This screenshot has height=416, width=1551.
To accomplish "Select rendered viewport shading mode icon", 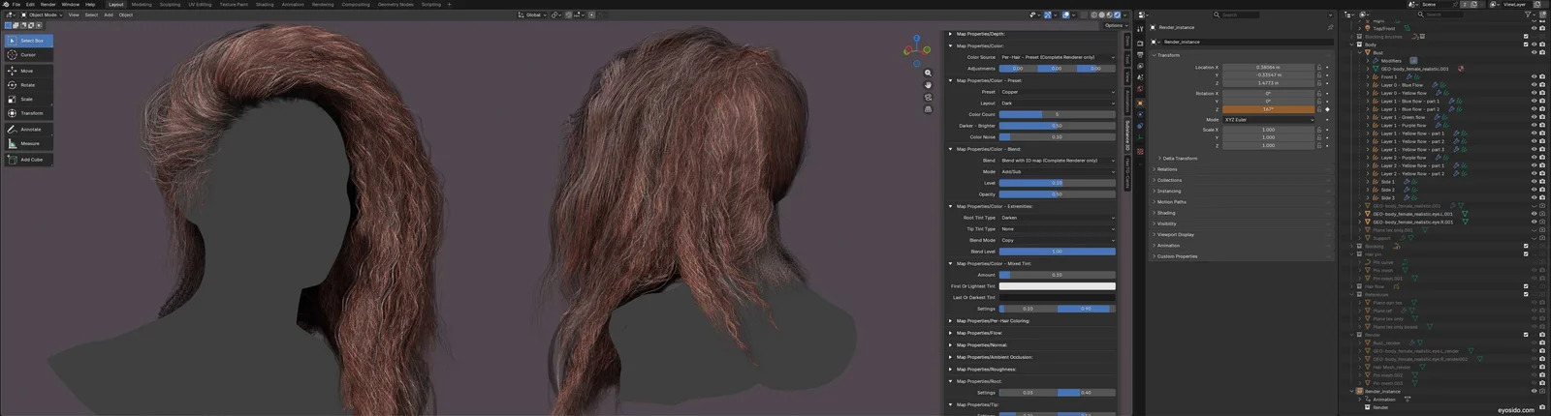I will tap(1118, 15).
